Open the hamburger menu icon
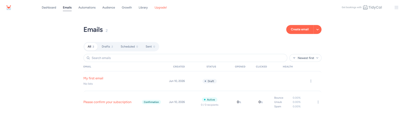408x122 pixels. coord(396,7)
